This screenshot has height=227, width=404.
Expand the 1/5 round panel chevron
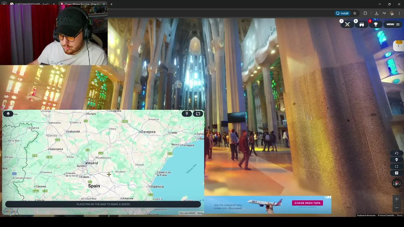coord(398,46)
